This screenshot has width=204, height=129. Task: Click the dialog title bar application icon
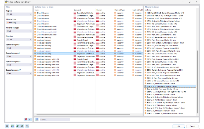(x=6, y=2)
